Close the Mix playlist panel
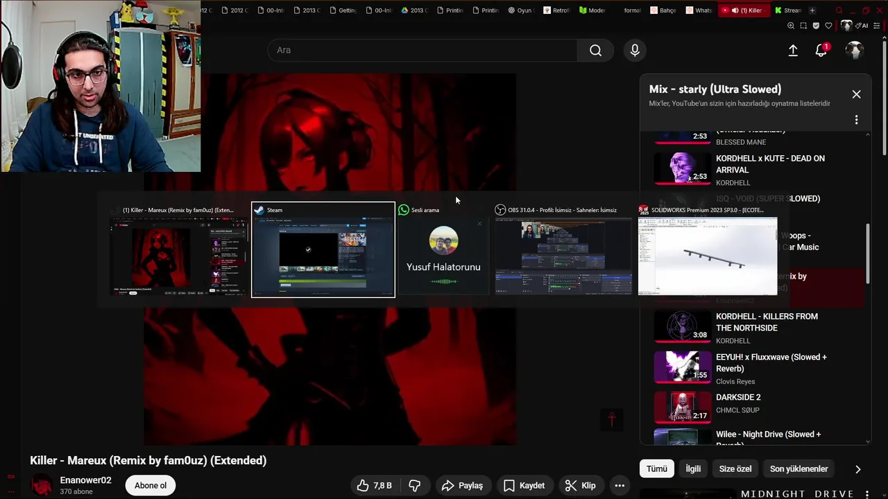Viewport: 888px width, 499px height. point(856,94)
